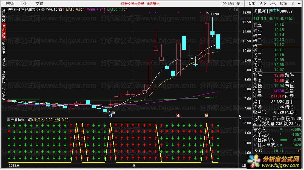Open the 分价表 sidebar tab

click(4, 62)
